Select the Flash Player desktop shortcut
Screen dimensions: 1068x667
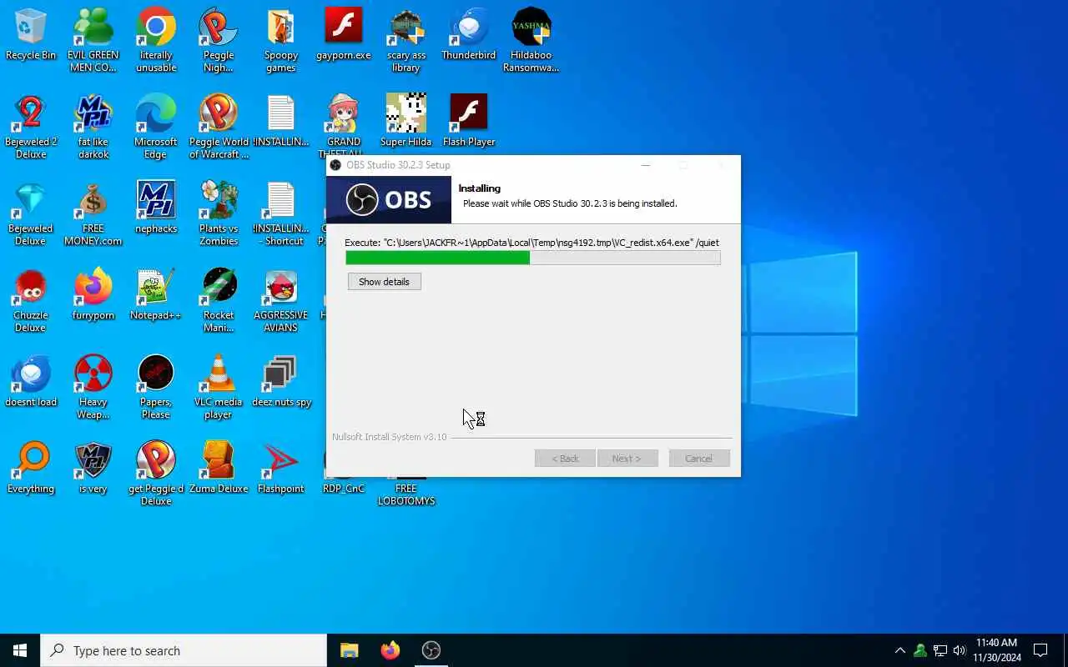[469, 122]
